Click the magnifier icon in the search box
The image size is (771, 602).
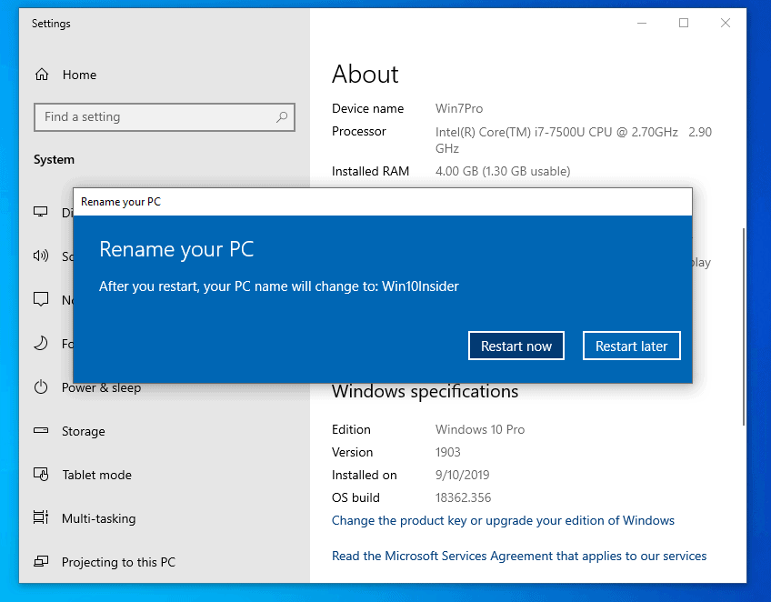coord(282,116)
